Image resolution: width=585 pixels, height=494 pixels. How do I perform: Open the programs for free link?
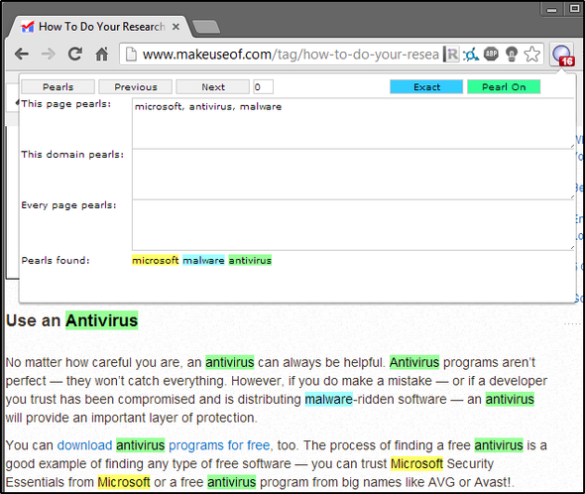219,445
